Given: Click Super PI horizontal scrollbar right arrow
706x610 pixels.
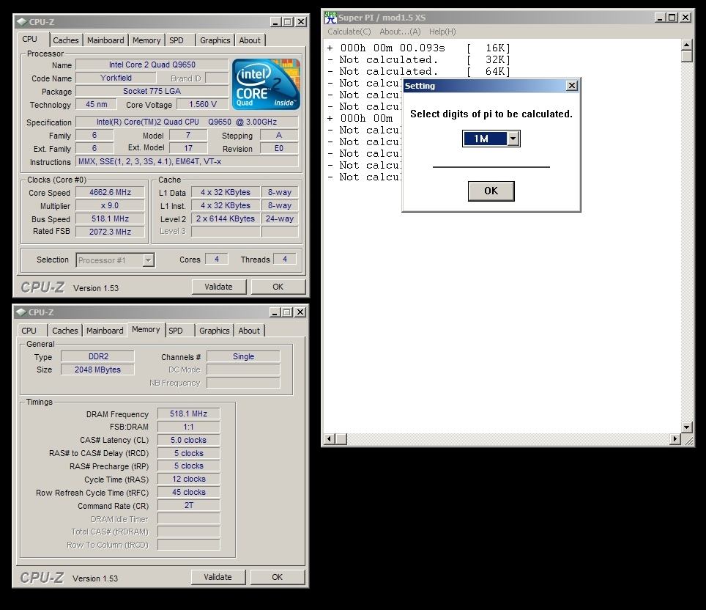Looking at the screenshot, I should 675,438.
